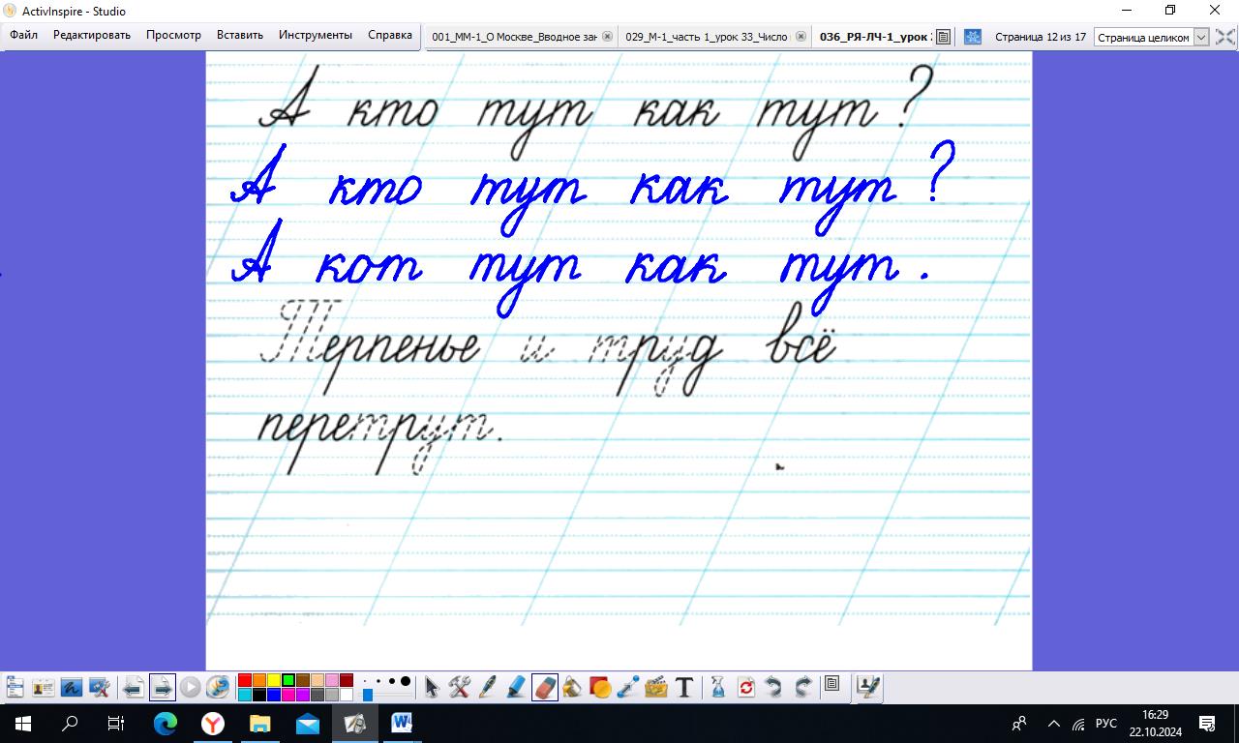Click the Undo arrow
The width and height of the screenshot is (1239, 743).
click(773, 687)
